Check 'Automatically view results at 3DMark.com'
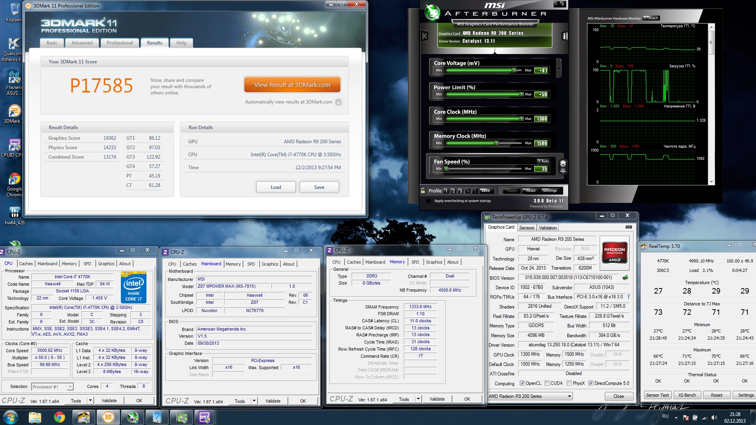The width and height of the screenshot is (756, 425). point(338,102)
